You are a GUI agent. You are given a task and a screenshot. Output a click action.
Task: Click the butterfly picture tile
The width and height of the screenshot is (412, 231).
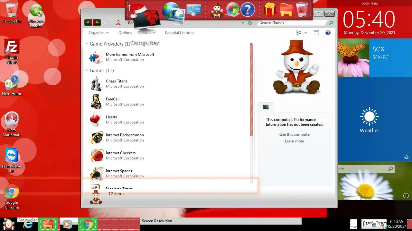353,58
